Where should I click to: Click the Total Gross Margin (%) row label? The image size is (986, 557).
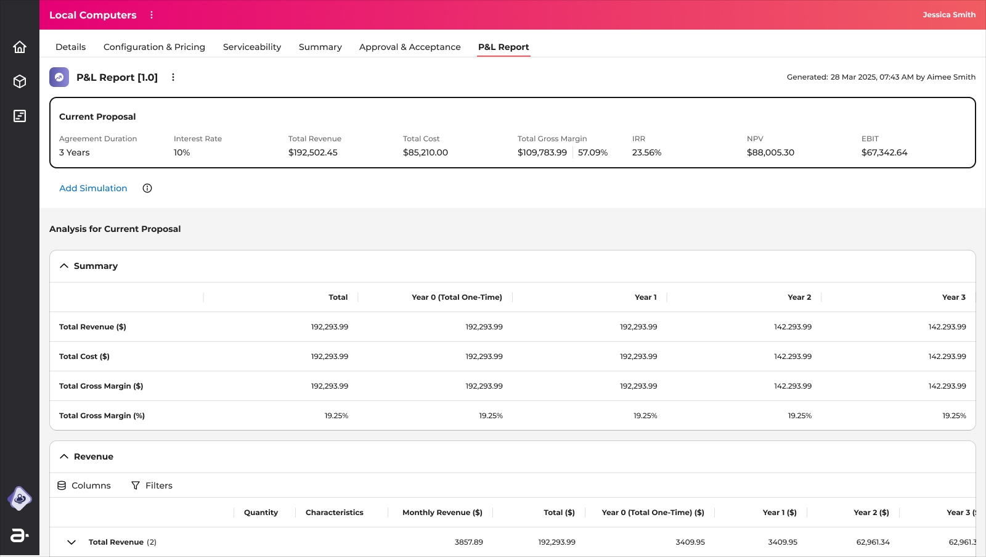(x=102, y=416)
